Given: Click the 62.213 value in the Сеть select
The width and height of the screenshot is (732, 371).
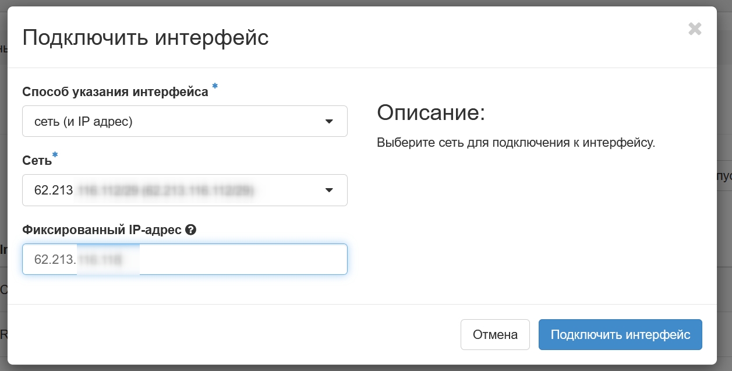Looking at the screenshot, I should coord(54,190).
